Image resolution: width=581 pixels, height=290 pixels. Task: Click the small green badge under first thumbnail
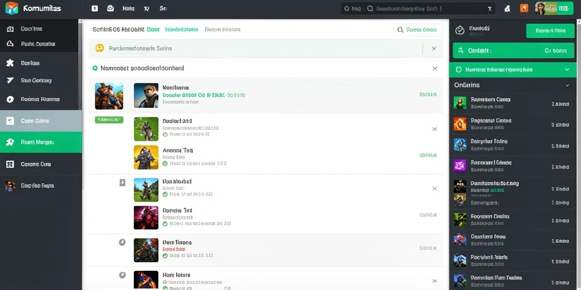(x=109, y=120)
